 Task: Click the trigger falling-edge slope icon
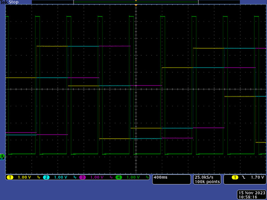[x=244, y=177]
